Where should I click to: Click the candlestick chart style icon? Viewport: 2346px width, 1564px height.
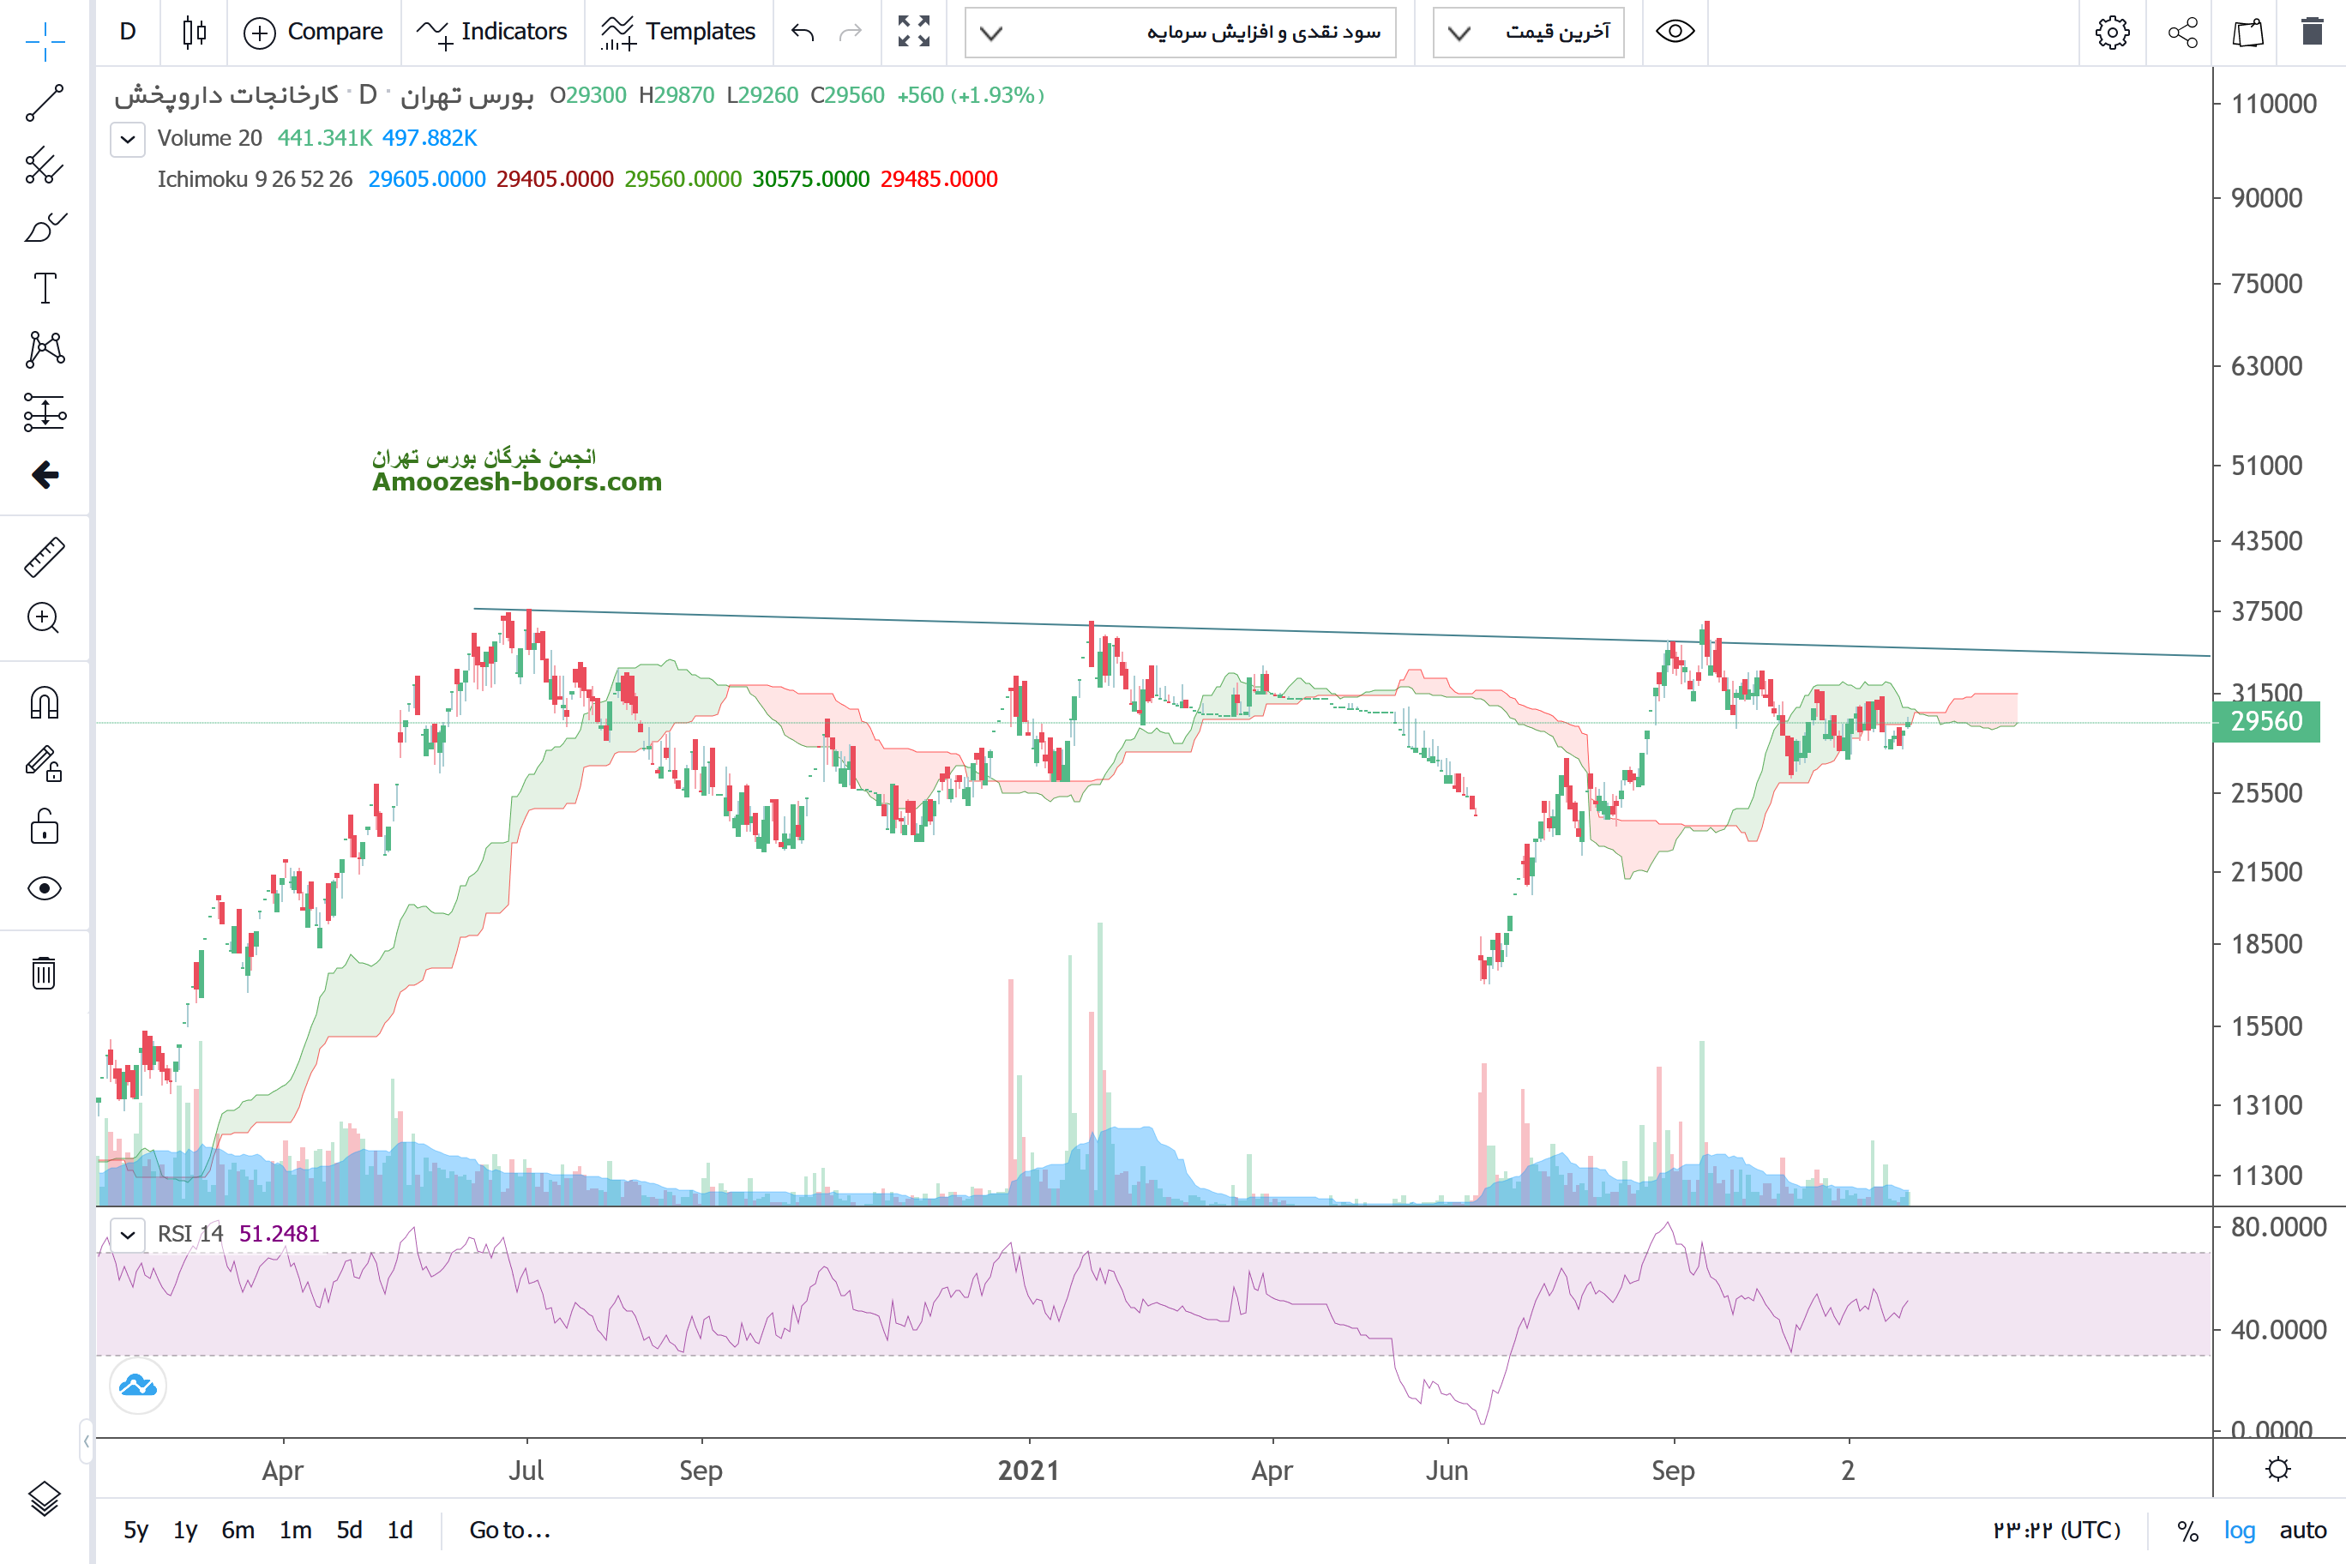(195, 32)
